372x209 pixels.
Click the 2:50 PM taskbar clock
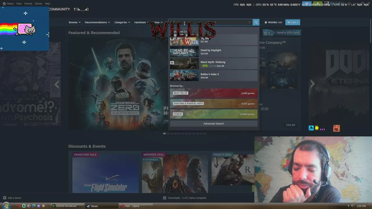point(361,206)
